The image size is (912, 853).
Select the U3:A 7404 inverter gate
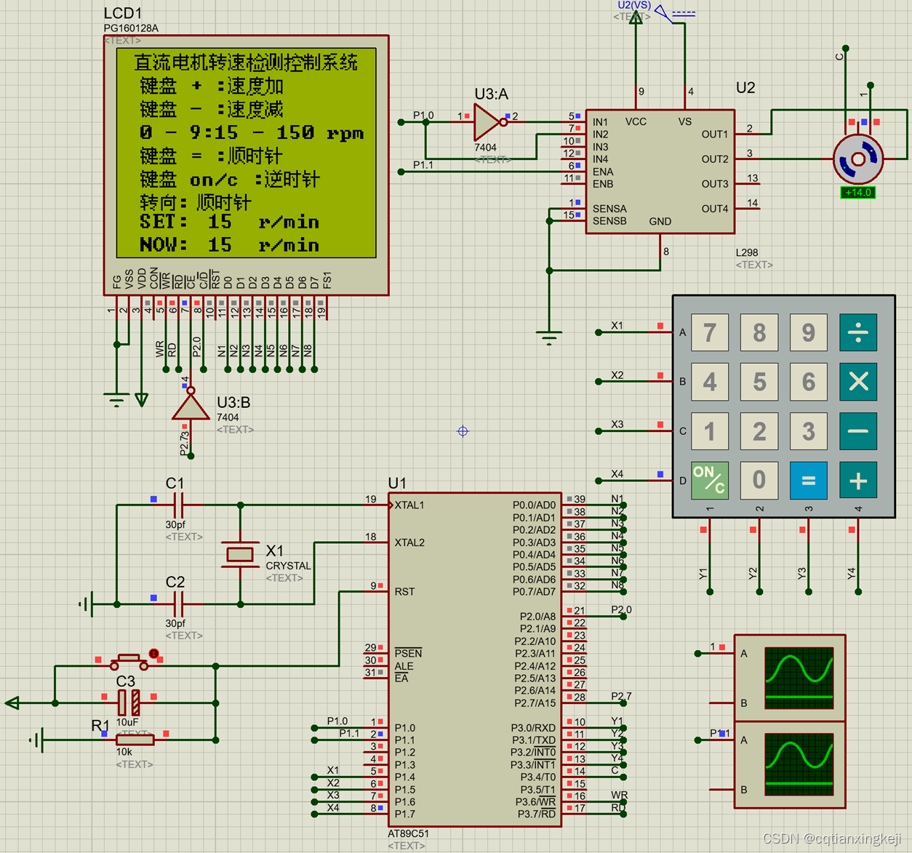pos(489,122)
